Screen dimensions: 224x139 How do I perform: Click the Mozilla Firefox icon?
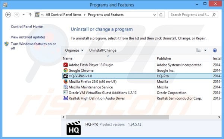[66, 81]
